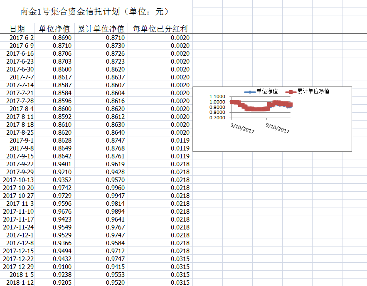
Task: Select the 0.7000 vertical axis label
Action: (x=217, y=118)
